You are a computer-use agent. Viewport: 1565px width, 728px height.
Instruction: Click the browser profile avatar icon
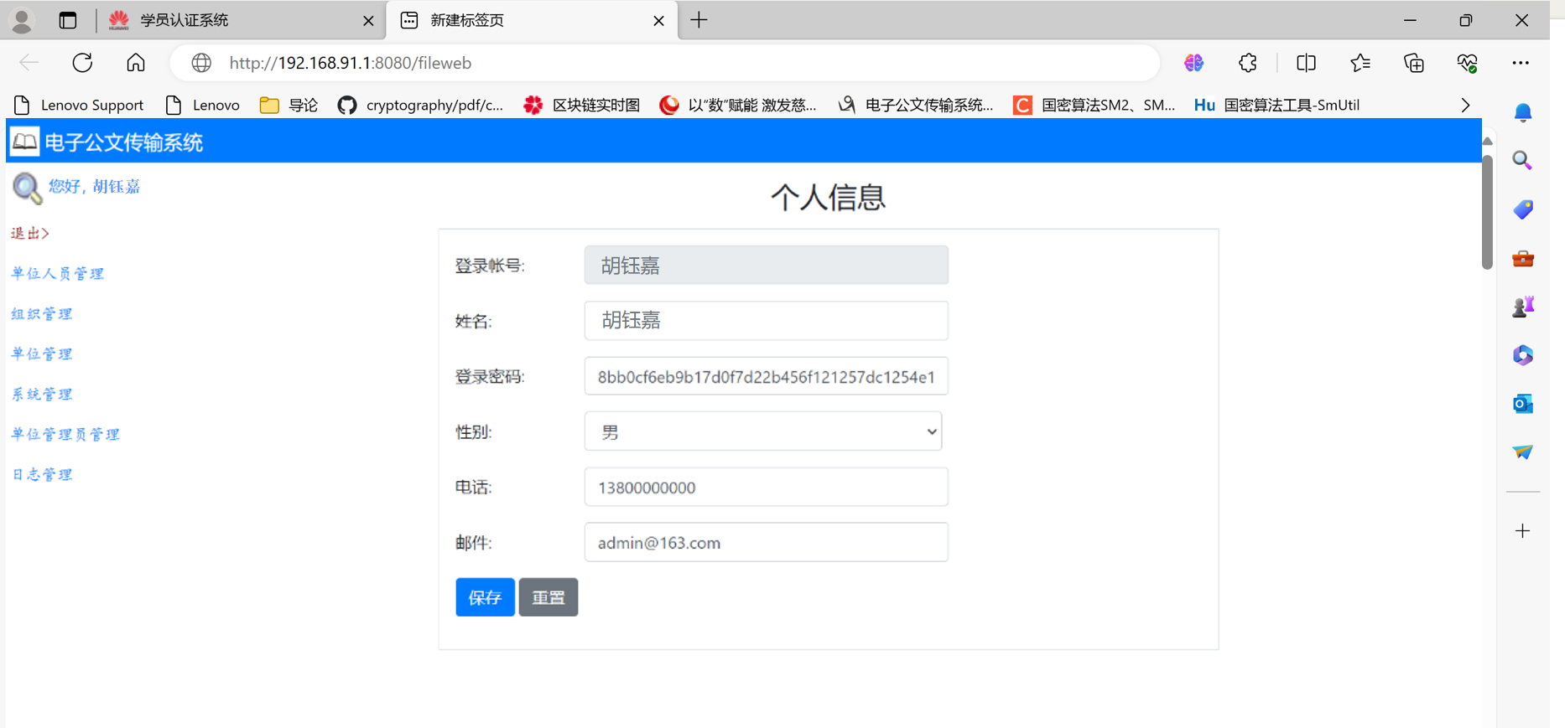pyautogui.click(x=22, y=20)
